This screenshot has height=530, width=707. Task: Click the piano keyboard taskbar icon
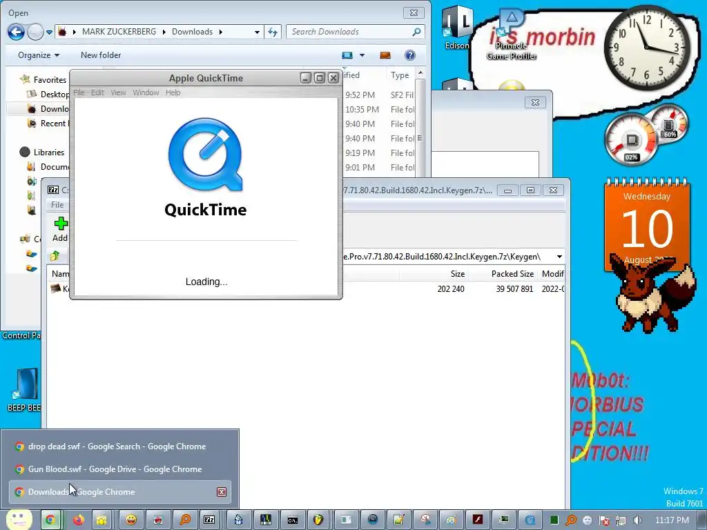(266, 520)
